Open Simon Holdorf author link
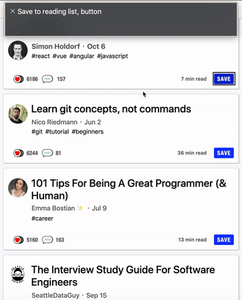The width and height of the screenshot is (242, 300). point(56,47)
